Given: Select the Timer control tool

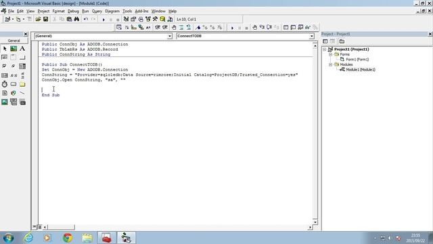Looking at the screenshot, I should (x=5, y=84).
